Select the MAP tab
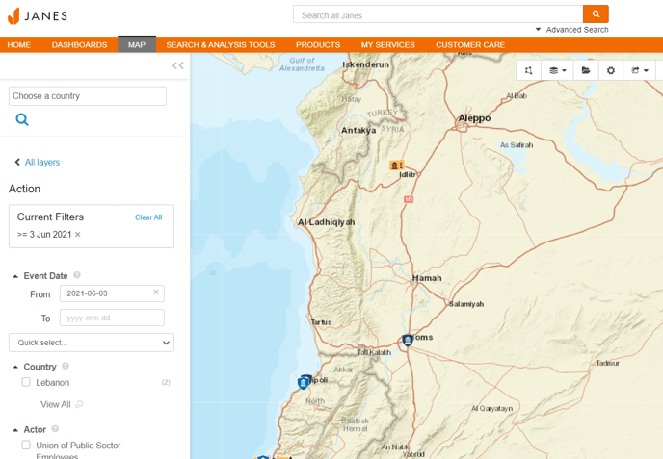The height and width of the screenshot is (459, 663). (137, 44)
